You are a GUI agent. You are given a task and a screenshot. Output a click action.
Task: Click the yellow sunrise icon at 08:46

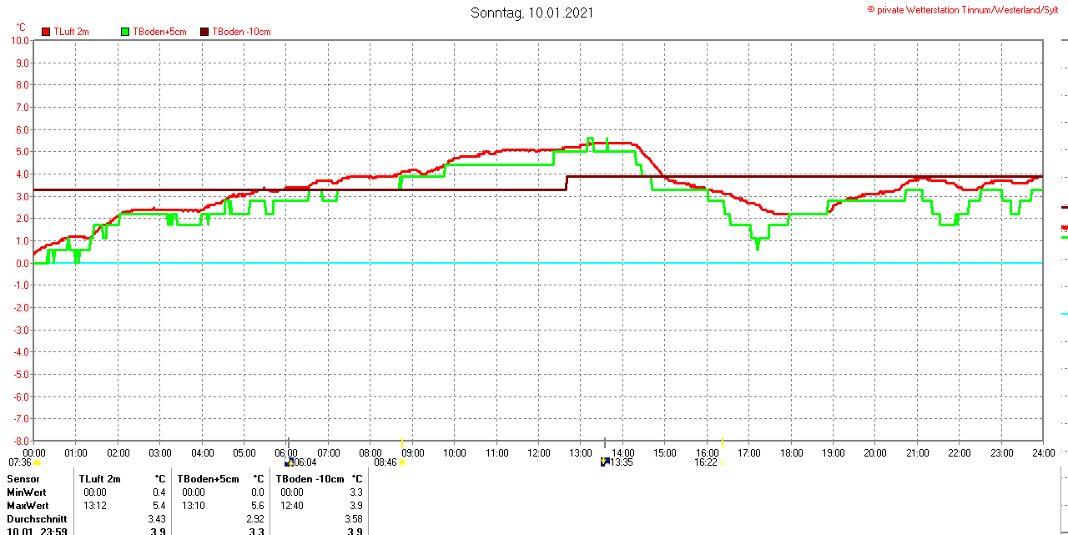point(402,462)
